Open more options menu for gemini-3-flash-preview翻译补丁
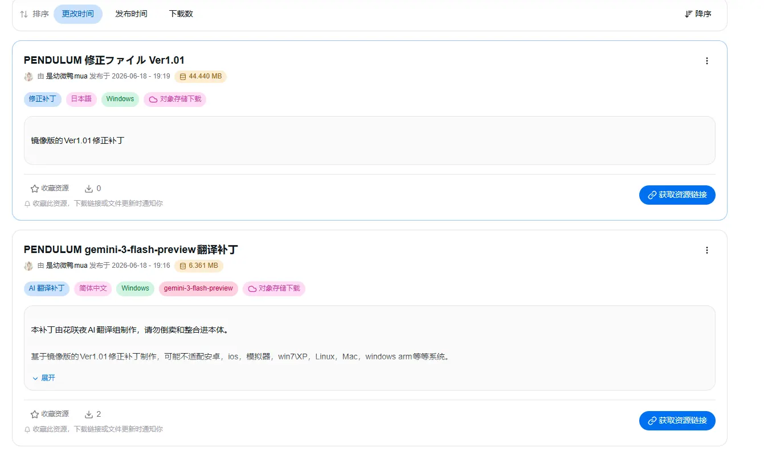764x456 pixels. click(x=707, y=250)
